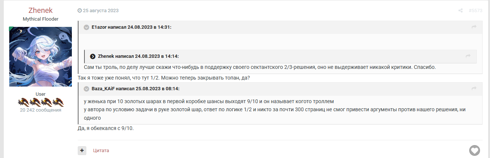Viewport: 490px width, 158px height.
Task: Click the green online indicator on the avatar
Action: (11, 28)
